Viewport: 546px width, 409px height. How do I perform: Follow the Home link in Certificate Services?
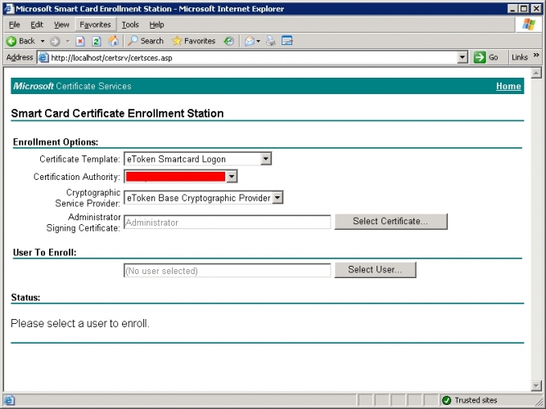coord(508,87)
